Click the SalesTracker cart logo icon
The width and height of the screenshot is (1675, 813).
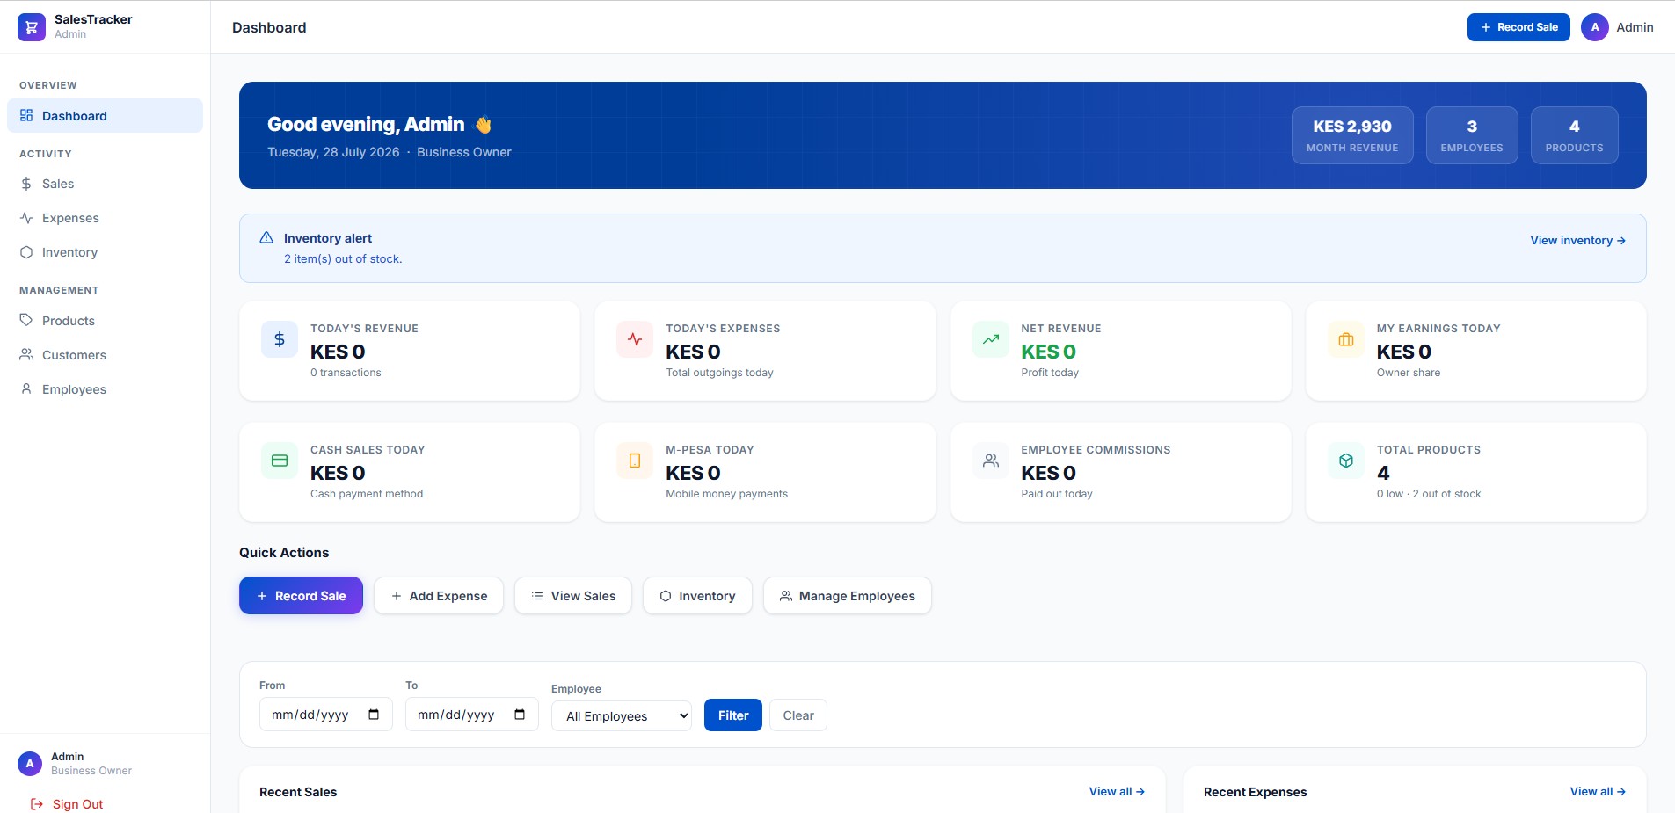point(32,27)
